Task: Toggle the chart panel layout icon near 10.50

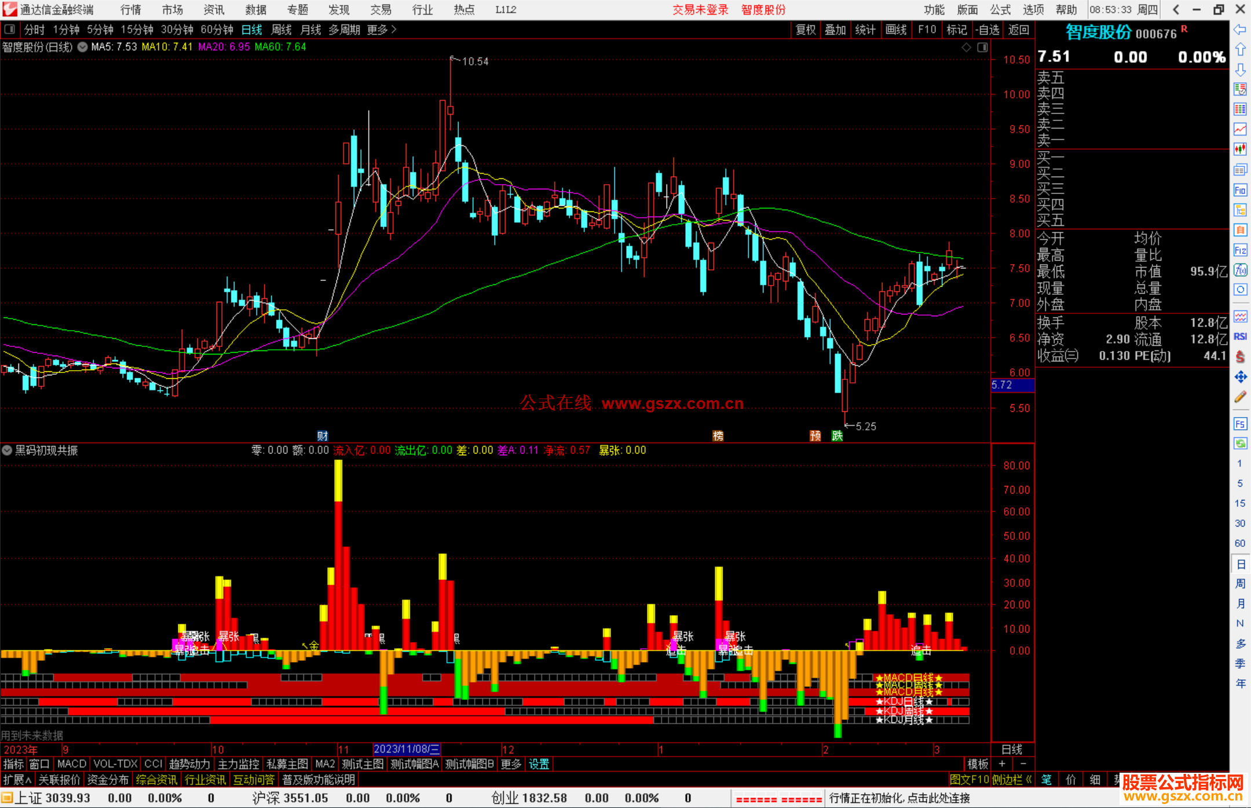Action: 982,47
